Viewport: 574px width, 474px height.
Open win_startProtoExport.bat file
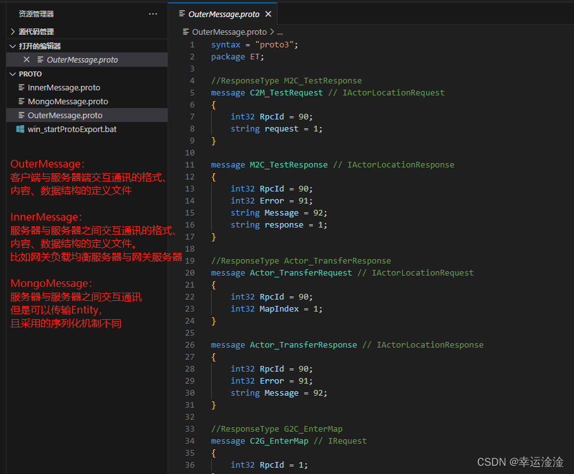(x=72, y=129)
